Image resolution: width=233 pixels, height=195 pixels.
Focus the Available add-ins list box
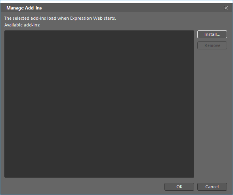pos(99,104)
